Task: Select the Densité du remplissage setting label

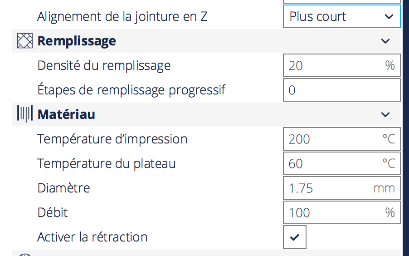Action: 104,65
